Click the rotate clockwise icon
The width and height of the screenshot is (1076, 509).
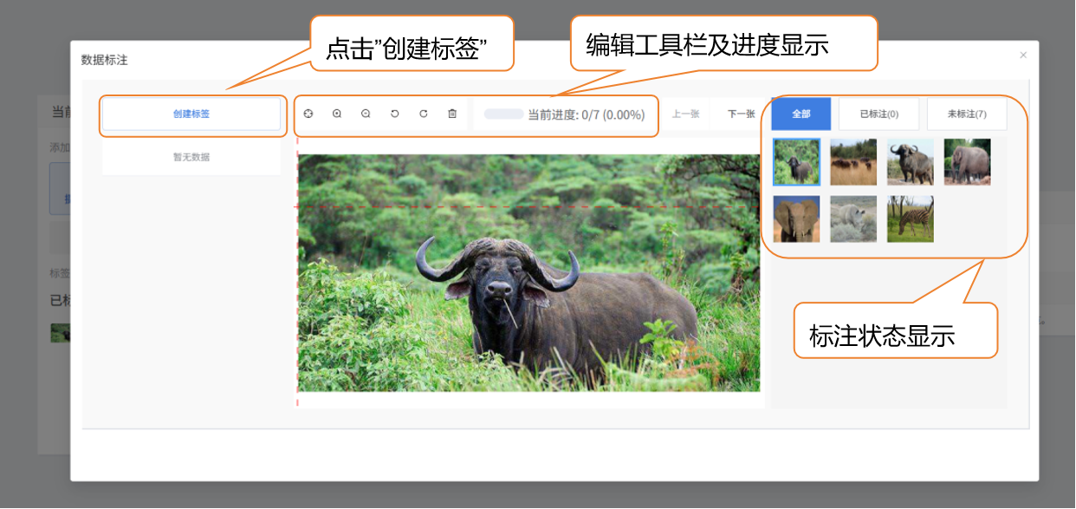click(424, 114)
